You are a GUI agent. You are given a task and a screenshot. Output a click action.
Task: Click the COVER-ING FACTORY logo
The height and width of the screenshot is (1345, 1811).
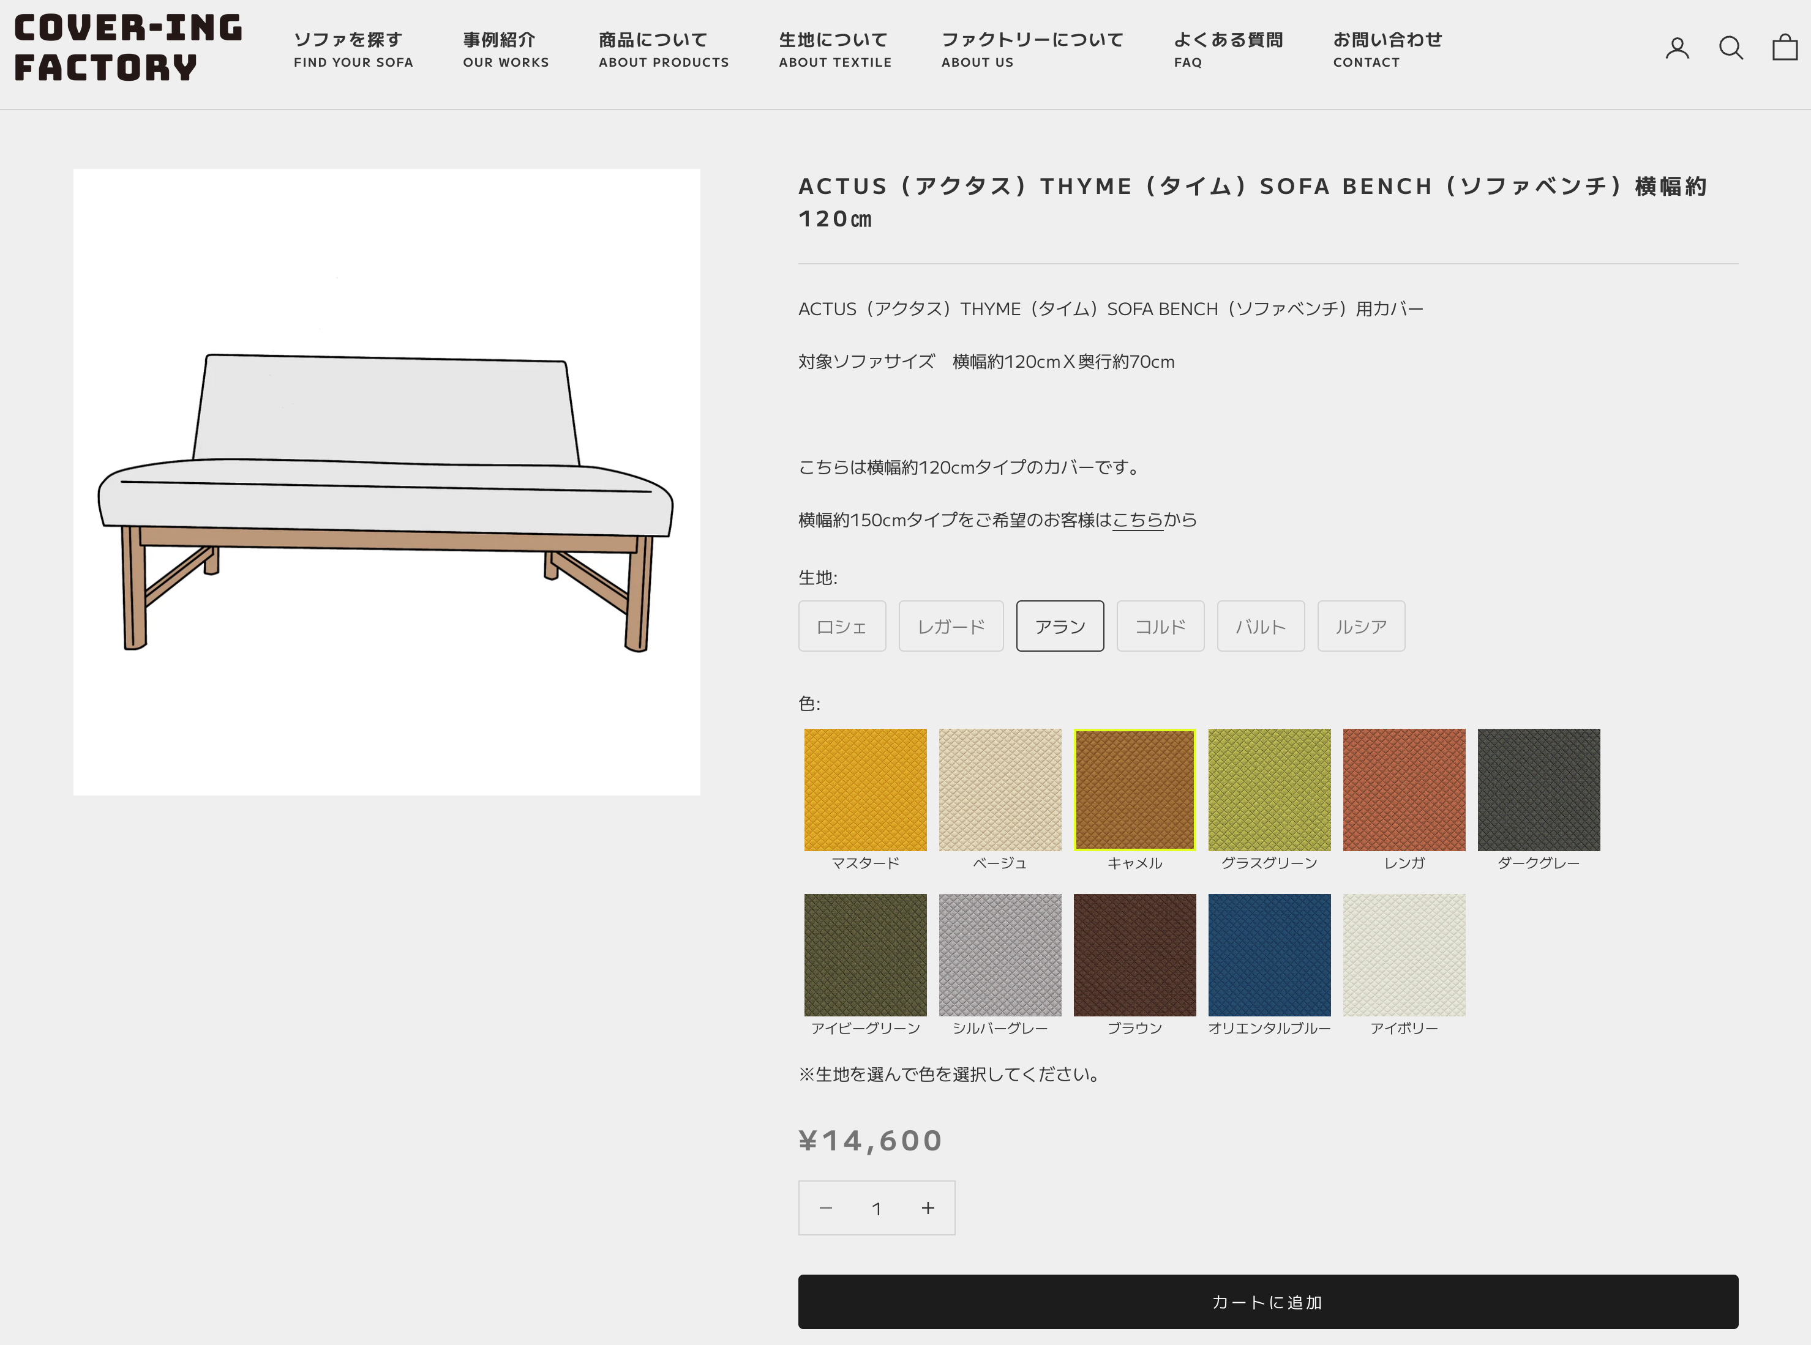pos(128,48)
